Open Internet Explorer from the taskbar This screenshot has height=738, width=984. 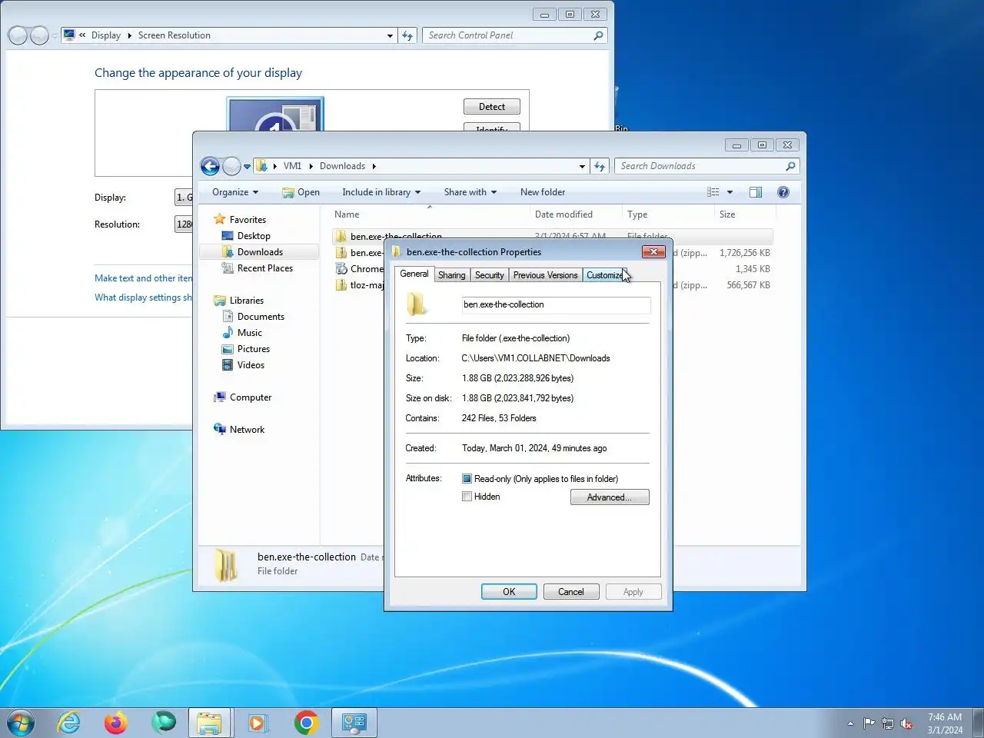(x=69, y=723)
